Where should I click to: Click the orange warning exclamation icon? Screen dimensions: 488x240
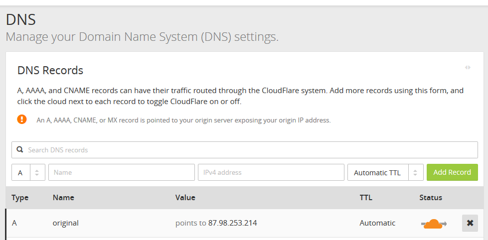click(x=22, y=120)
